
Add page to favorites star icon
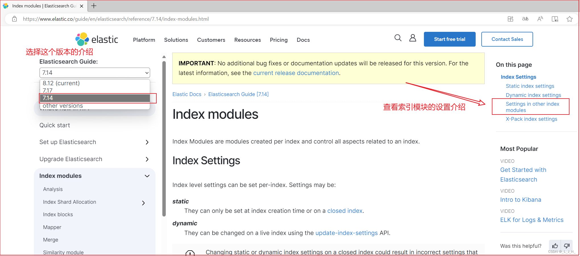click(x=569, y=19)
